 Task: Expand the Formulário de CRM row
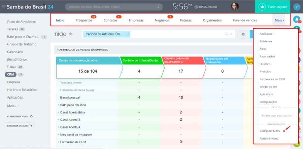pyautogui.click(x=58, y=142)
